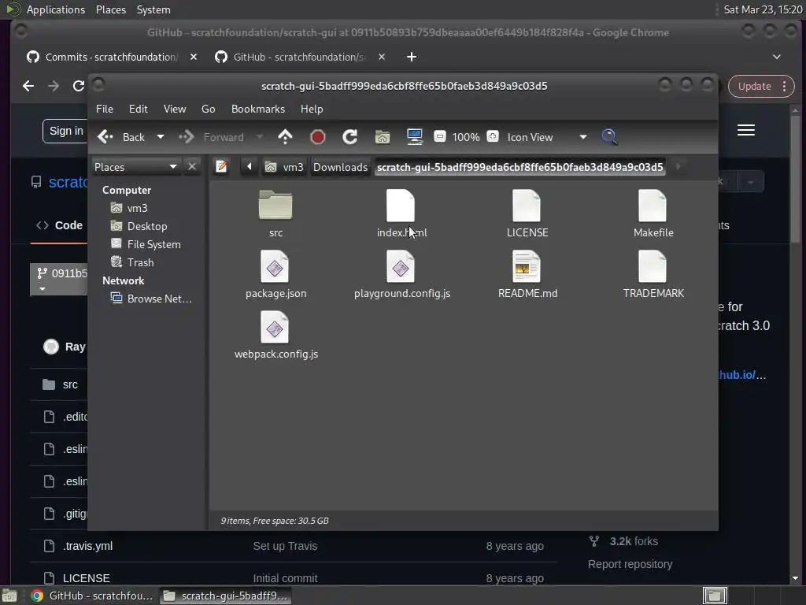Open the Go menu
This screenshot has height=605, width=806.
tap(208, 109)
